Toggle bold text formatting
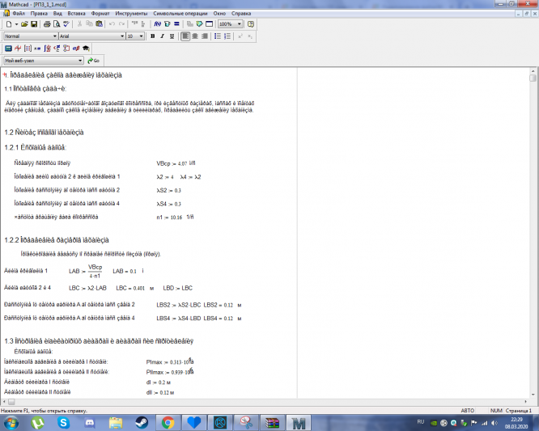The height and width of the screenshot is (431, 539). (153, 36)
